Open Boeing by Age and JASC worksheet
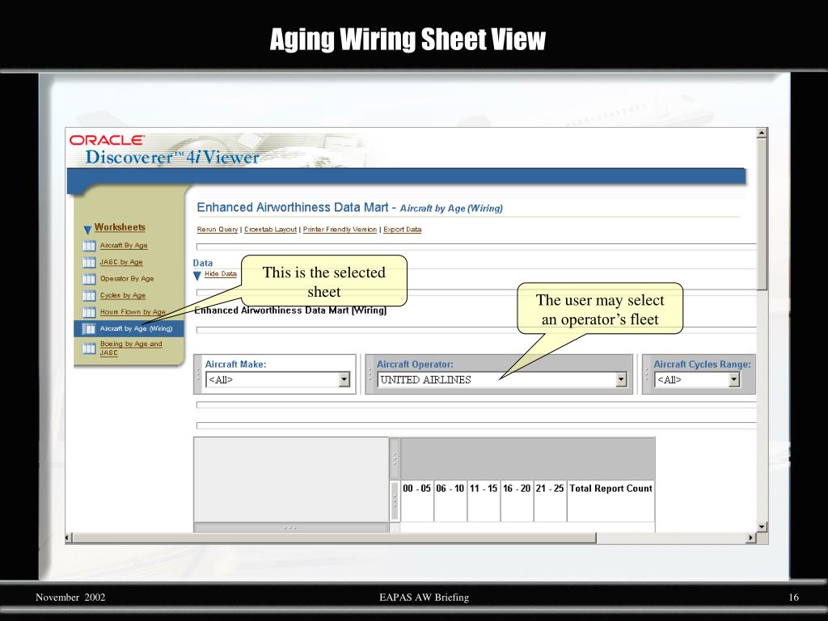The height and width of the screenshot is (621, 828). click(131, 348)
